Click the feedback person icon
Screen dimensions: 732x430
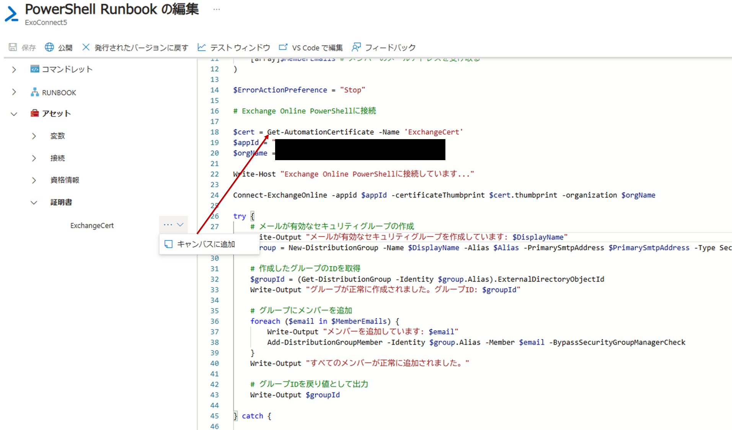pos(356,47)
